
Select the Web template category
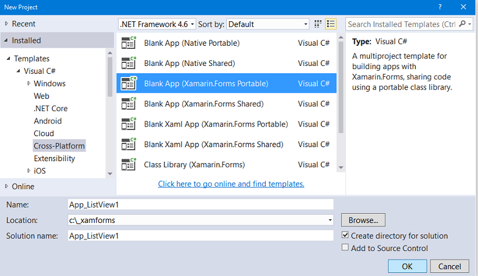42,96
